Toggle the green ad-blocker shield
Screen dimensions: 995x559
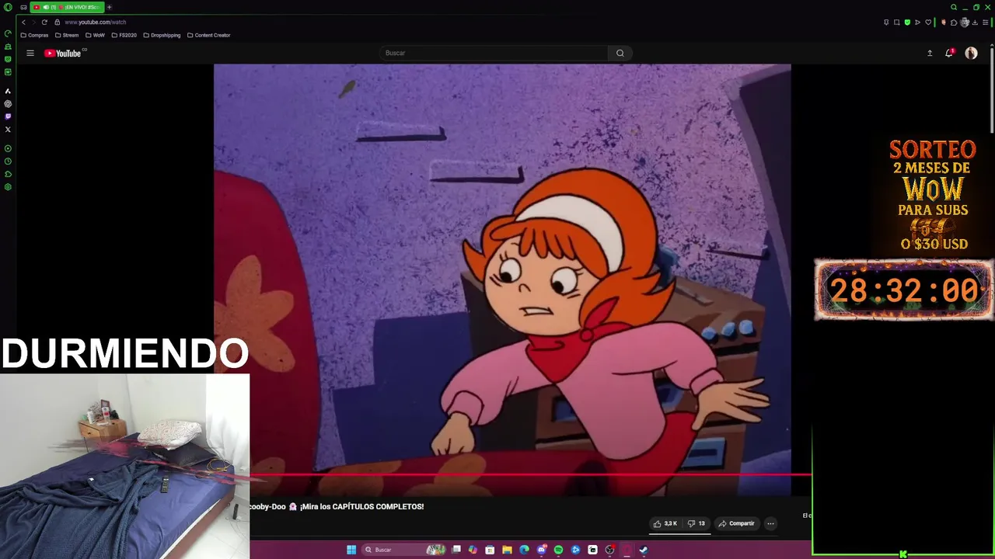point(907,22)
